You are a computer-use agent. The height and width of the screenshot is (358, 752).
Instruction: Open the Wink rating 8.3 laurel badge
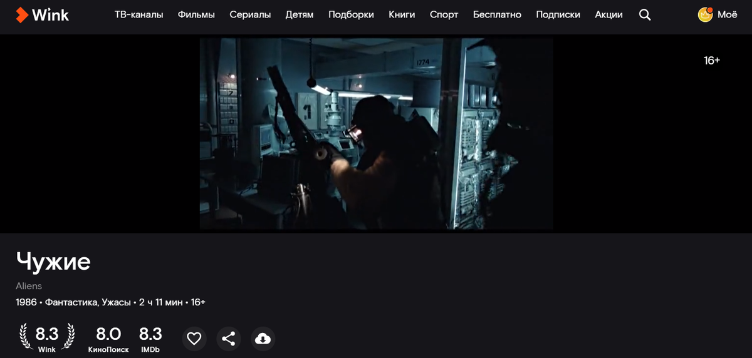[47, 338]
